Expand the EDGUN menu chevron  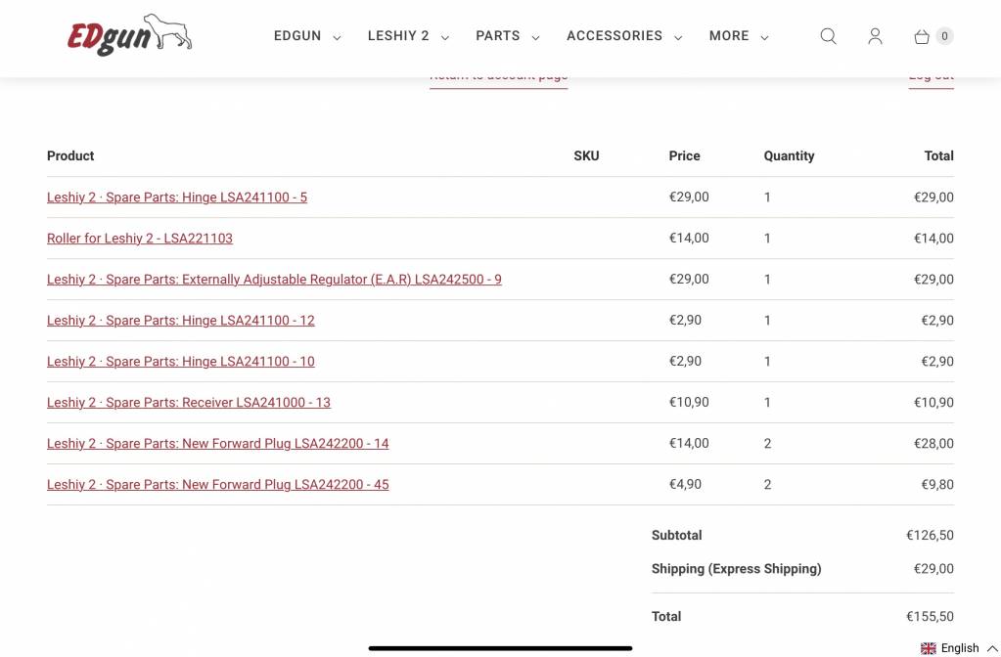click(x=337, y=37)
